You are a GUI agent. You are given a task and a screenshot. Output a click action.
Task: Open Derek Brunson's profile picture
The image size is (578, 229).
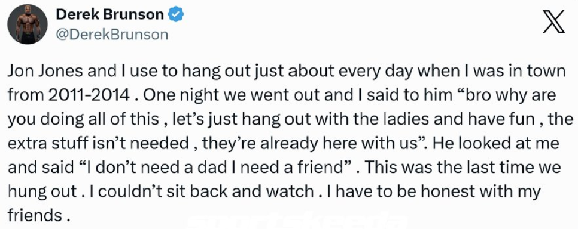[28, 24]
